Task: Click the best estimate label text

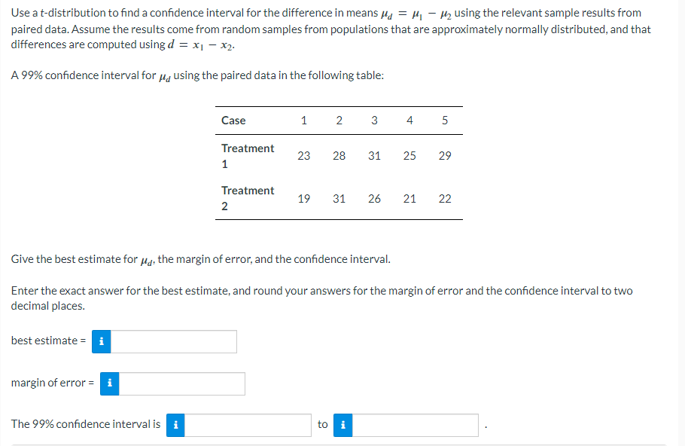Action: tap(47, 341)
